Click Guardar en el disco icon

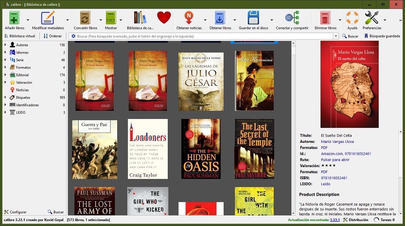pyautogui.click(x=253, y=18)
